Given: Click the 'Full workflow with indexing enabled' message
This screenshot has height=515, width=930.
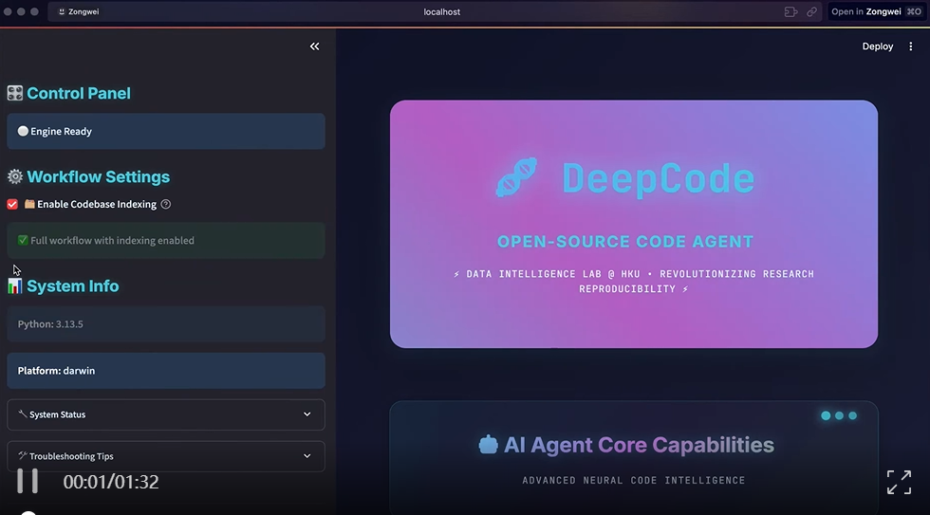Looking at the screenshot, I should (165, 240).
